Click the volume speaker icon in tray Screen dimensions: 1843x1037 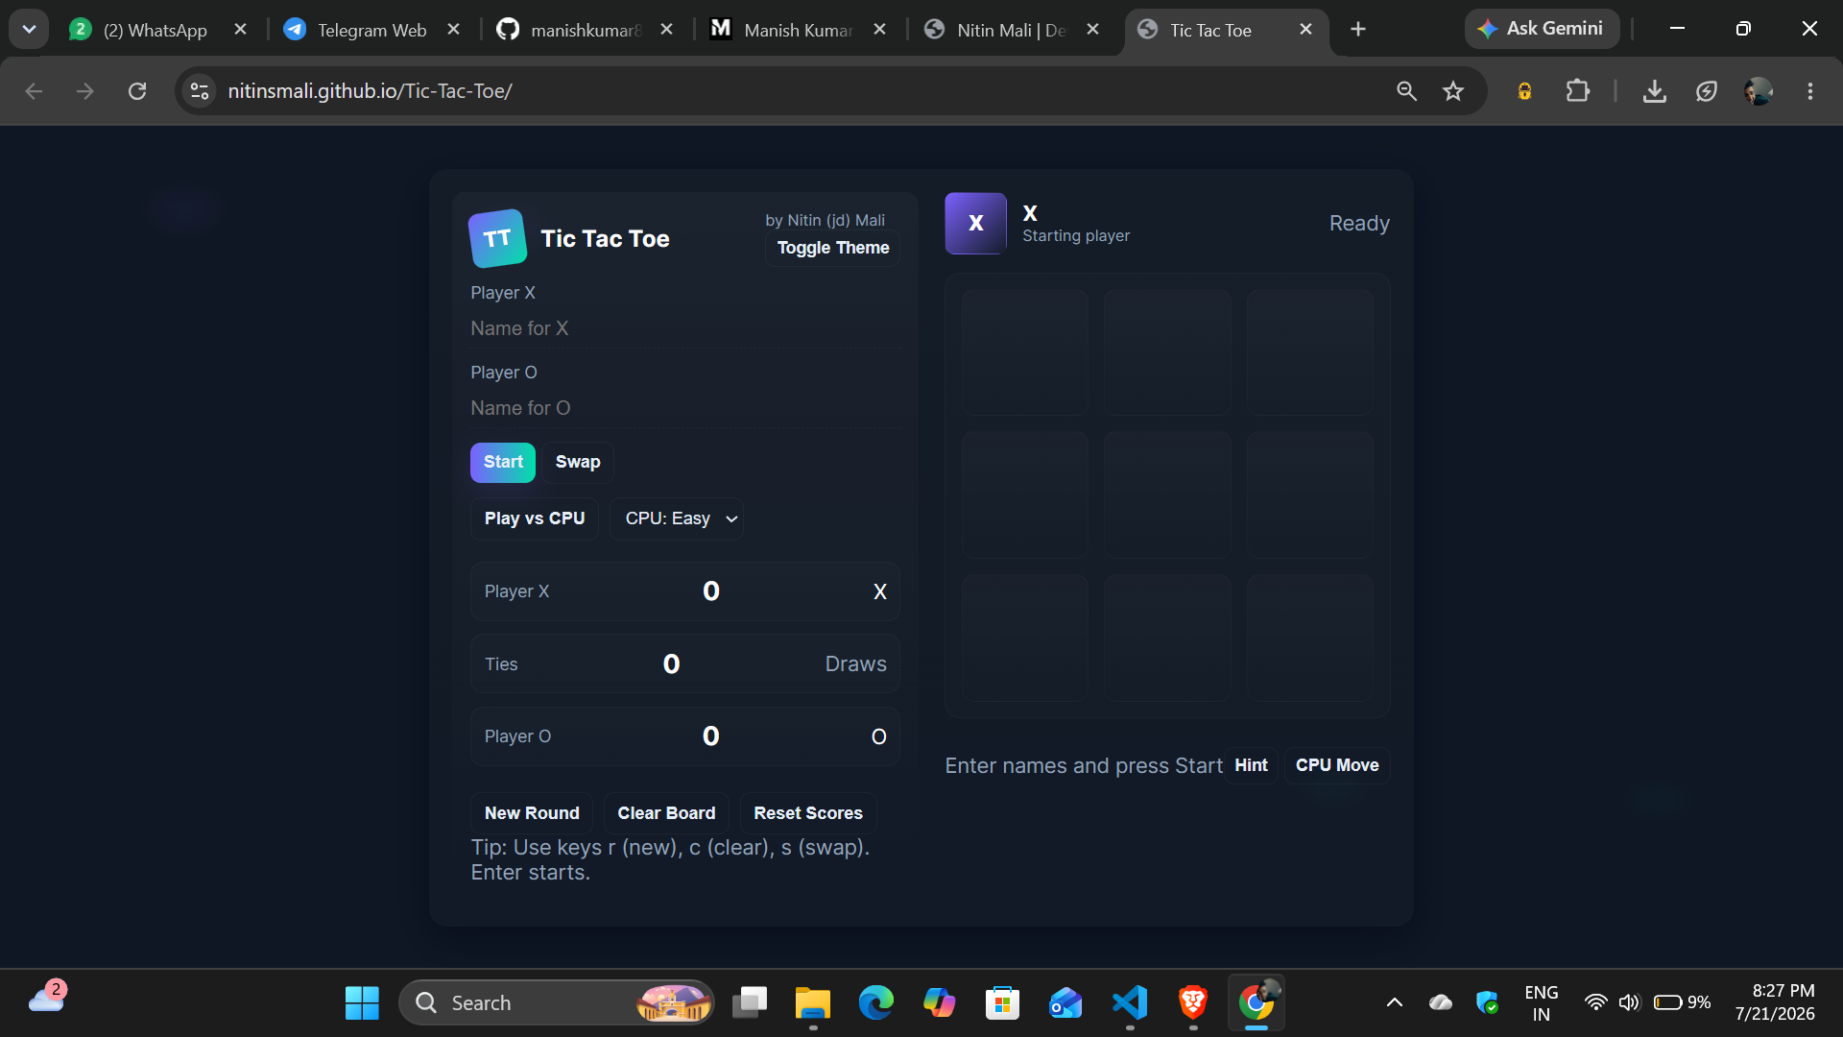click(x=1629, y=1003)
